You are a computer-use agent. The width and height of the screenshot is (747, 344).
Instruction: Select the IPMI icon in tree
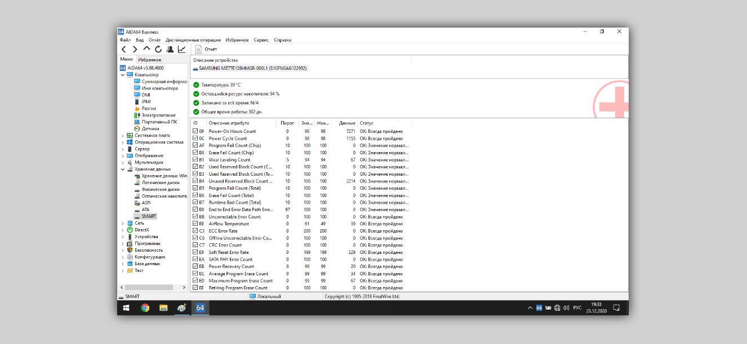click(137, 101)
